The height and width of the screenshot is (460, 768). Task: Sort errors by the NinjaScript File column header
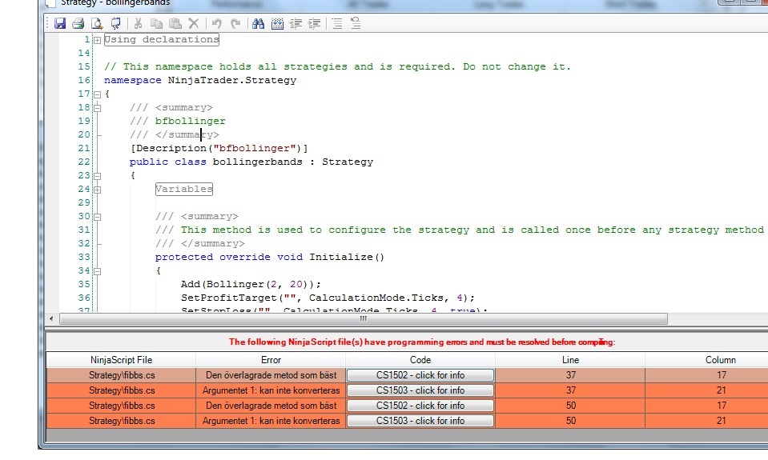point(122,360)
